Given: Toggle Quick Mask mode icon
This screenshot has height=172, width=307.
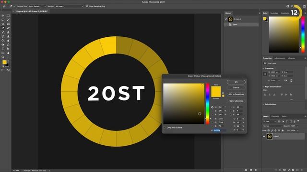Looking at the screenshot, I should click(3, 70).
